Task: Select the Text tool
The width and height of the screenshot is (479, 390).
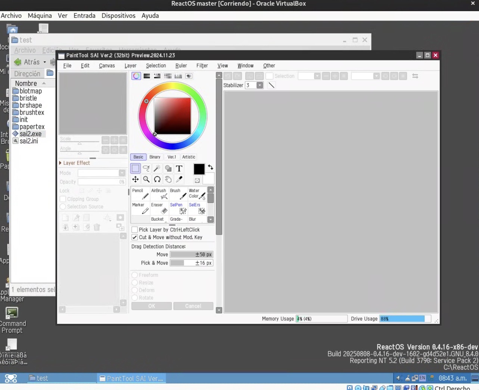Action: 179,168
